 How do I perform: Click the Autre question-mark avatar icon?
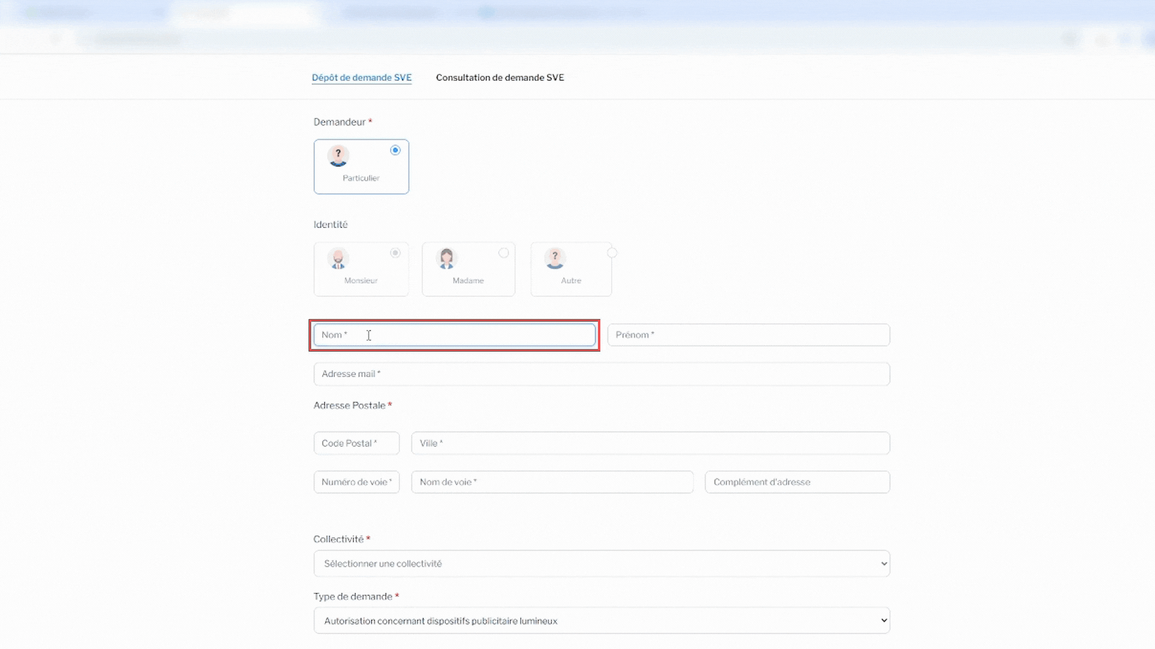555,258
